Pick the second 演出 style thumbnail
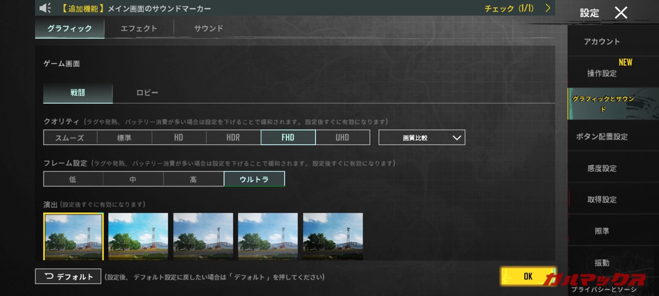Viewport: 659px width, 296px height. 138,236
